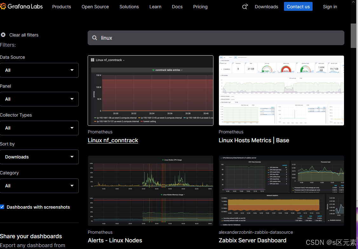Viewport: 358px width, 249px height.
Task: Click the Grafana Labs logo
Action: coord(22,6)
